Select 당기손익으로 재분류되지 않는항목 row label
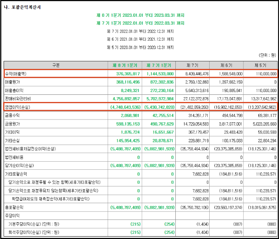 click(53, 191)
